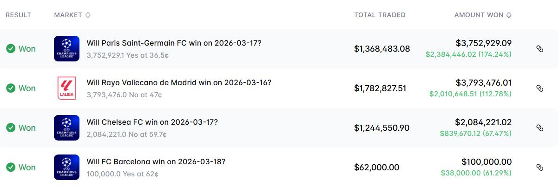This screenshot has width=559, height=188.
Task: Open 'Will Rayo Vallecano de Madrid win' market
Action: [179, 82]
